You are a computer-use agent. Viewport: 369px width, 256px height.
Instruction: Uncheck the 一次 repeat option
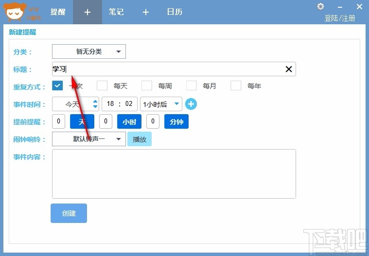coord(57,85)
